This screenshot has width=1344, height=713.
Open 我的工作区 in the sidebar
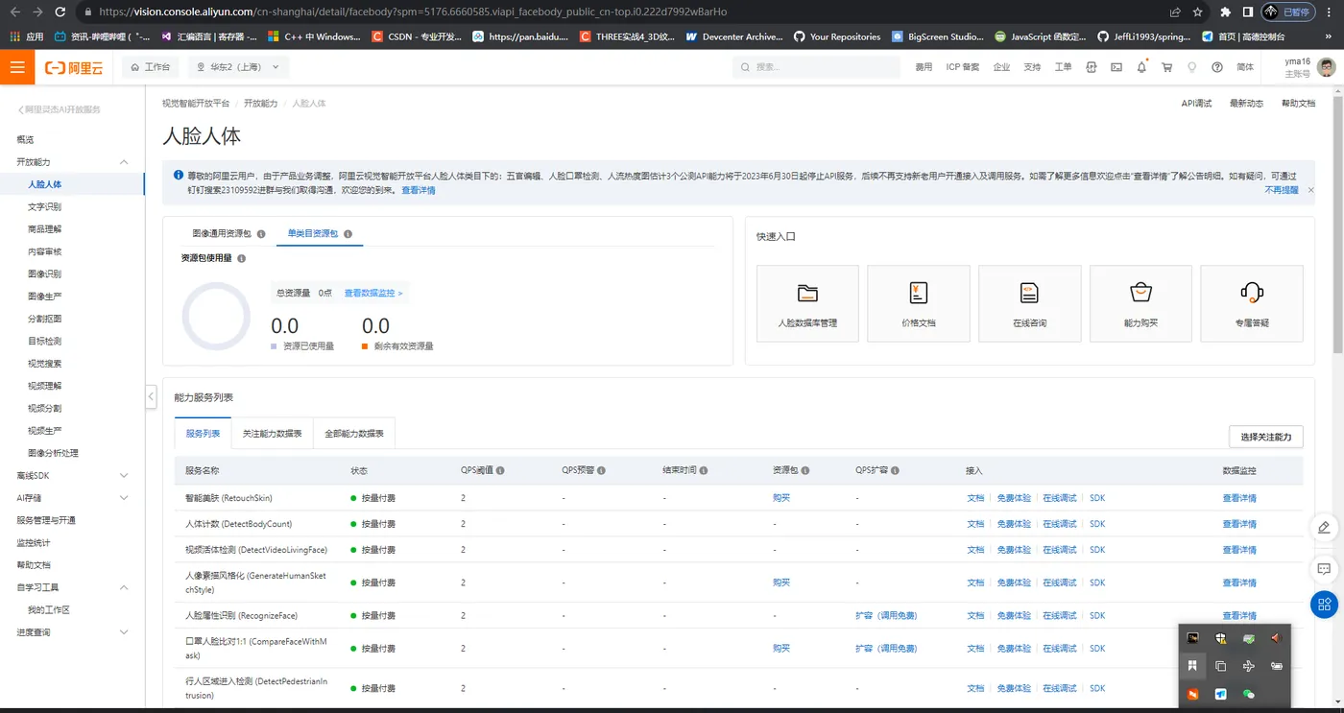49,610
